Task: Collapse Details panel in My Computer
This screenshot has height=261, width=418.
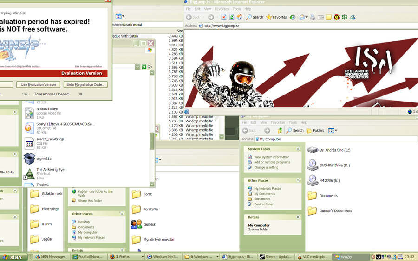Action: pos(298,217)
